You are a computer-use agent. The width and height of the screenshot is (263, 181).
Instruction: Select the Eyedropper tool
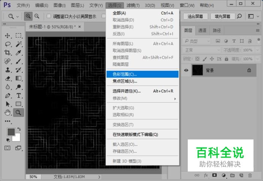tap(19, 53)
